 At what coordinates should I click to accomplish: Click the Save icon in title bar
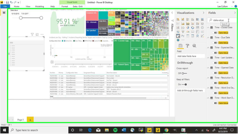(7, 2)
